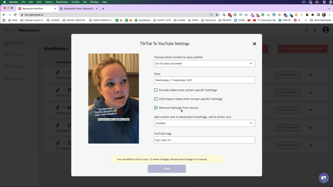Open the Slack bookmark
This screenshot has height=187, width=333.
click(13, 20)
